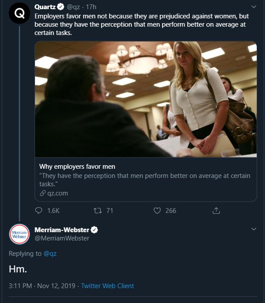Open "Why employers favor men" article headline
This screenshot has height=303, width=265.
[x=77, y=167]
